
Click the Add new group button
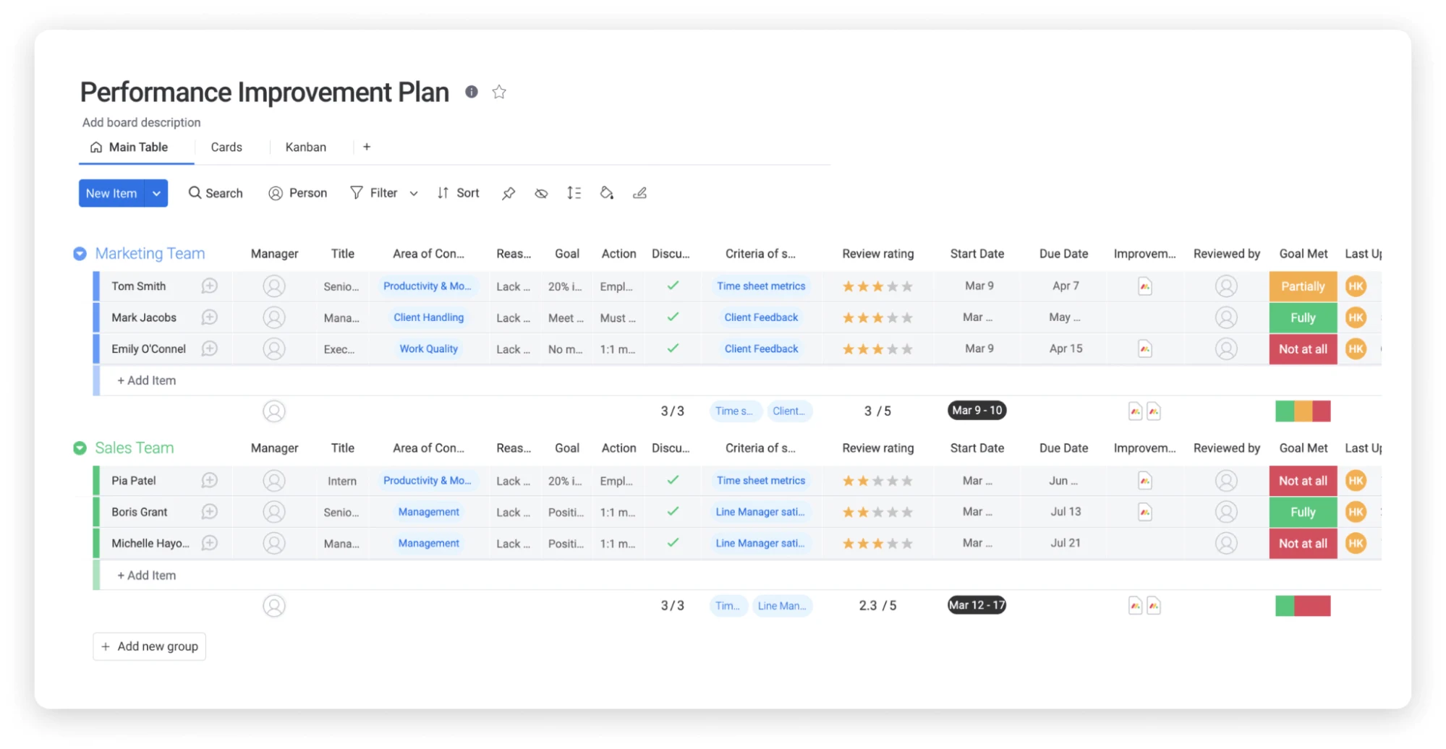point(149,646)
